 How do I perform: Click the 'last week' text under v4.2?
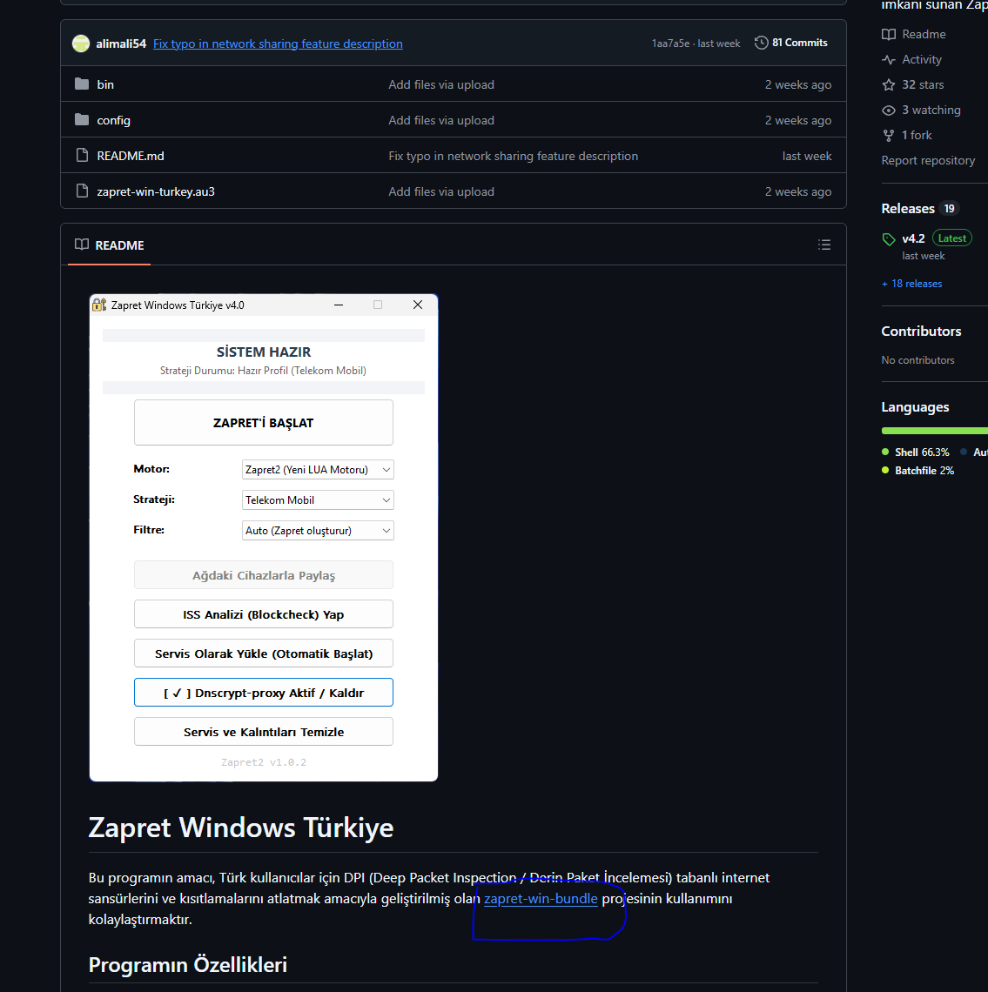click(x=923, y=256)
